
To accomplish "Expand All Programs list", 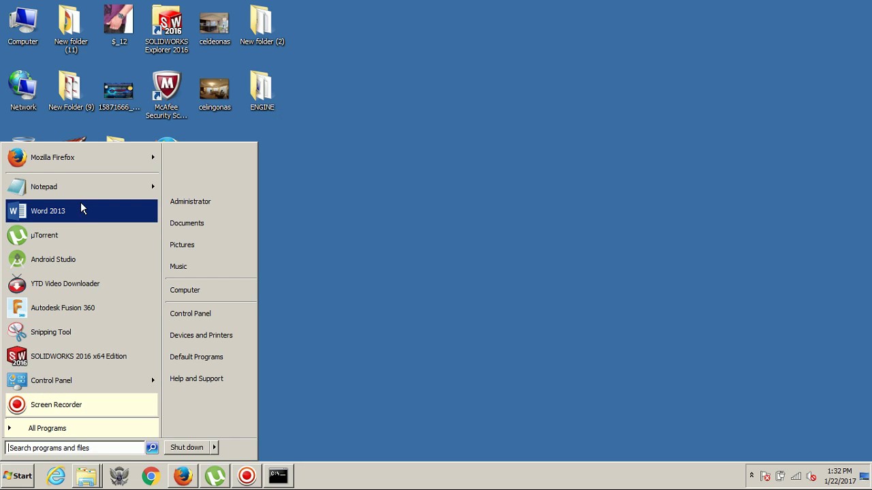I will [x=81, y=428].
